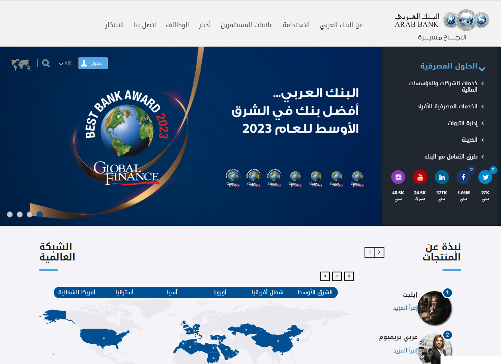Open the عربي بريميوم product title
The width and height of the screenshot is (501, 364).
(398, 338)
